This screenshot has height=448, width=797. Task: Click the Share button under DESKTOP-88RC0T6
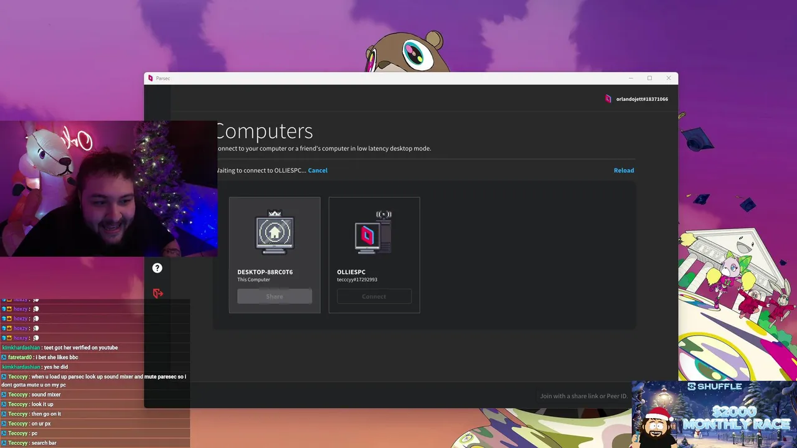[275, 297]
